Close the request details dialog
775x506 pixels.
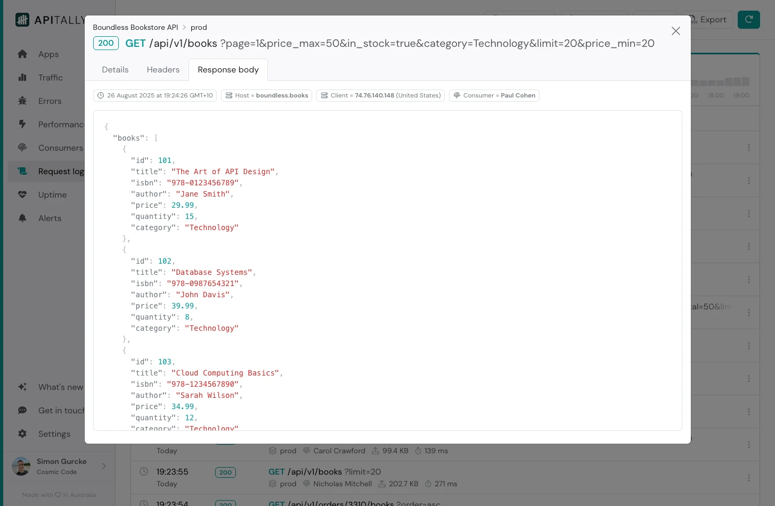675,31
